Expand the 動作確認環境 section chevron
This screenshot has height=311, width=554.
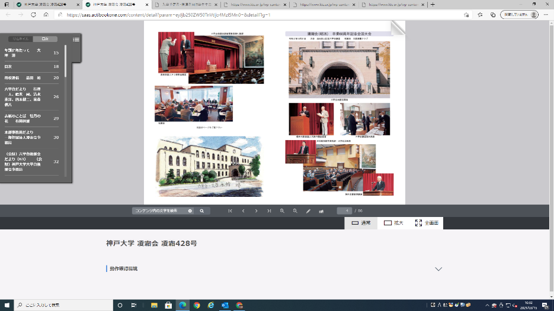438,269
